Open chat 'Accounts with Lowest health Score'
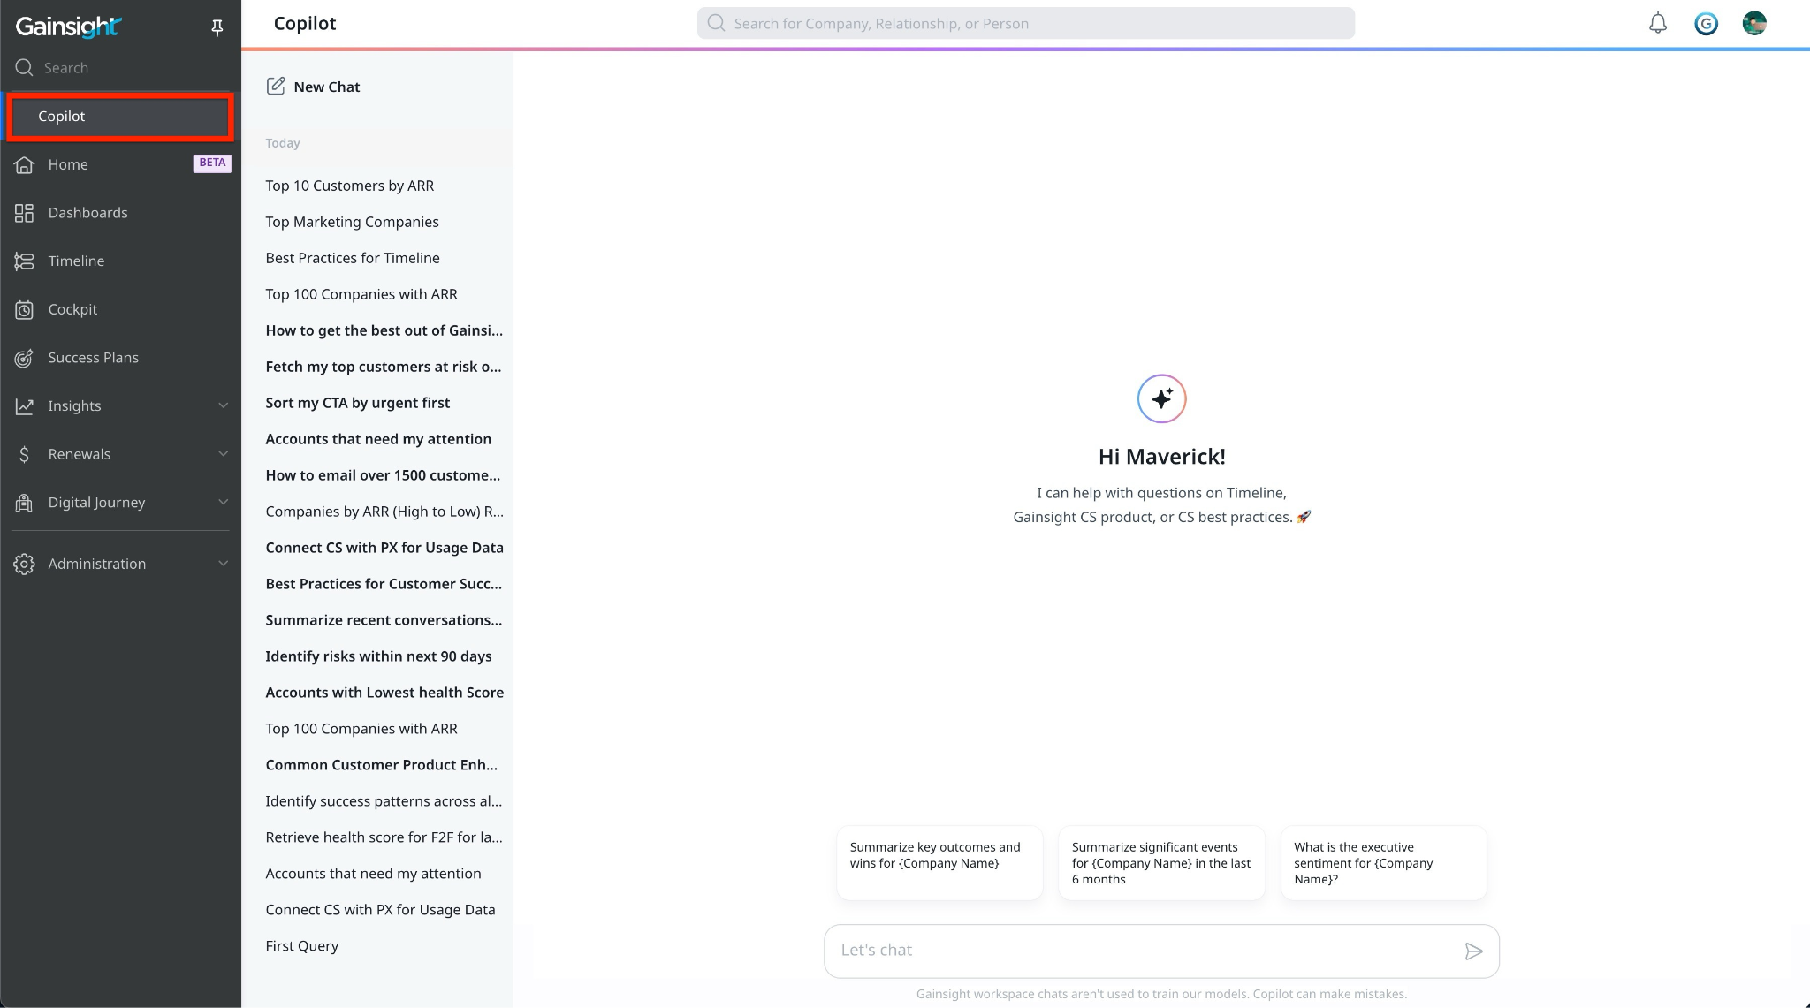The image size is (1810, 1008). pos(384,693)
